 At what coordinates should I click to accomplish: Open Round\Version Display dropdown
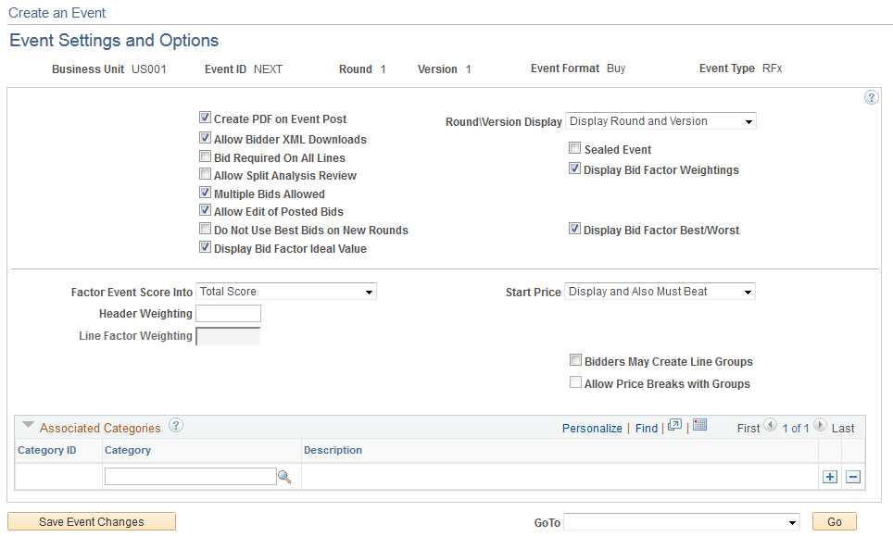(x=660, y=121)
